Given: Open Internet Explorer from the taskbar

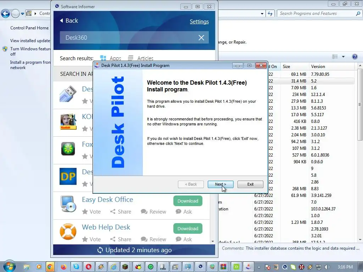Looking at the screenshot, I should [113, 267].
